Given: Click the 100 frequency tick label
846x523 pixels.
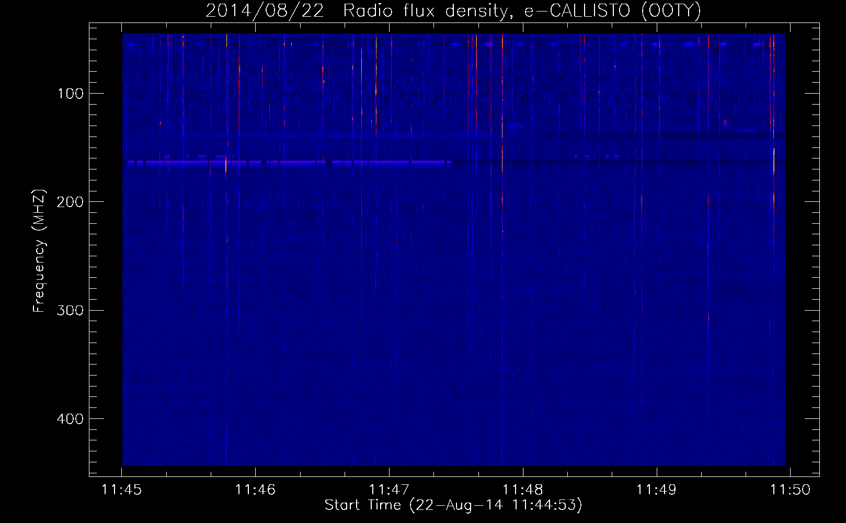Looking at the screenshot, I should 70,94.
